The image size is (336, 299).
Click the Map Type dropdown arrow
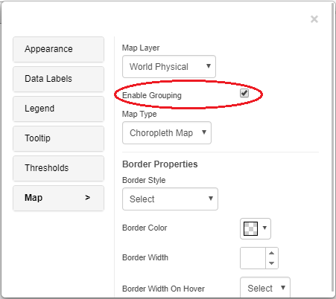coord(204,132)
